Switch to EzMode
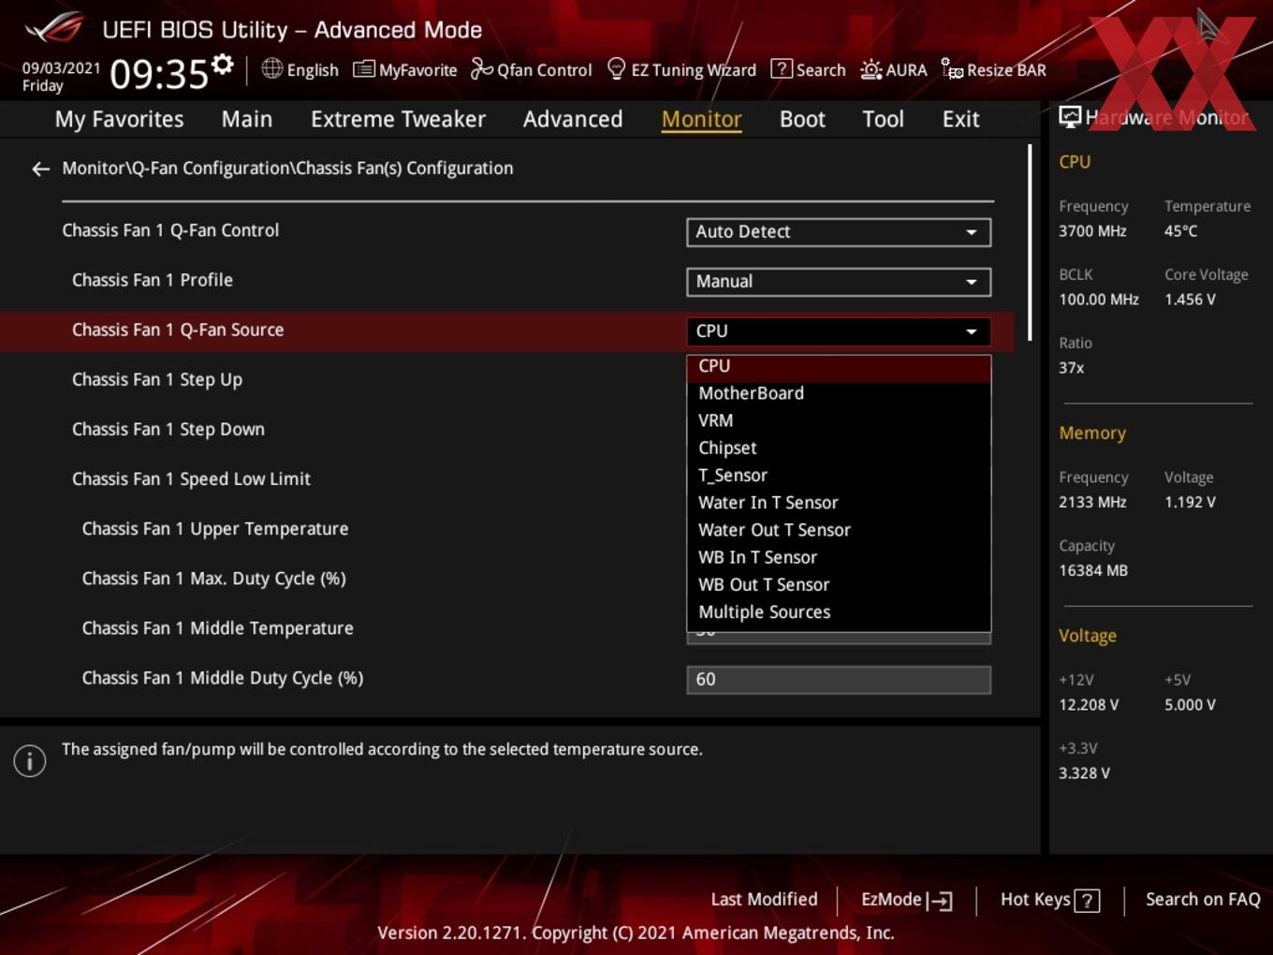 pyautogui.click(x=906, y=900)
